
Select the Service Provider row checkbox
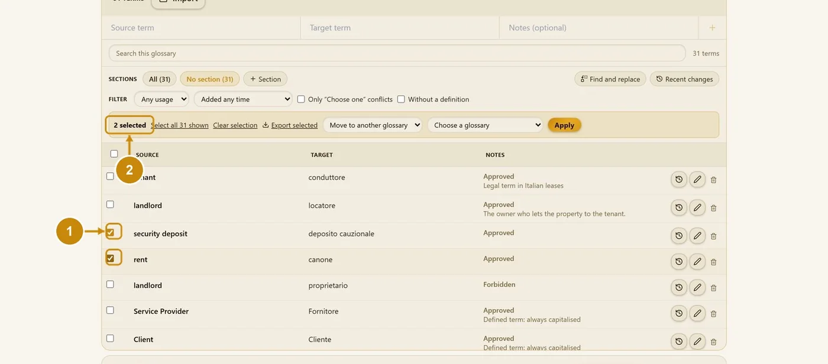pyautogui.click(x=110, y=310)
